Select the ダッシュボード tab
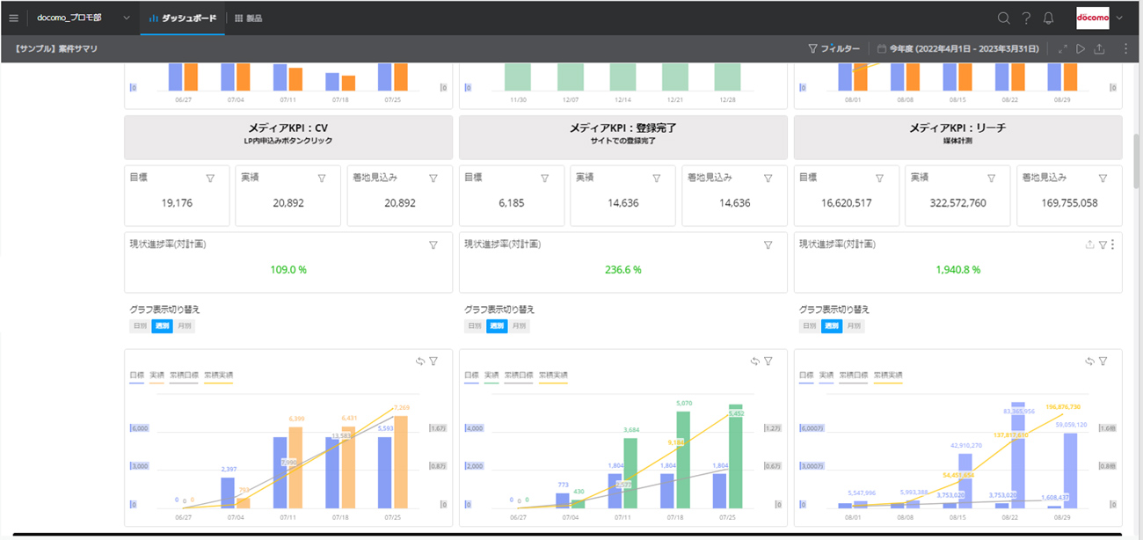 (183, 18)
